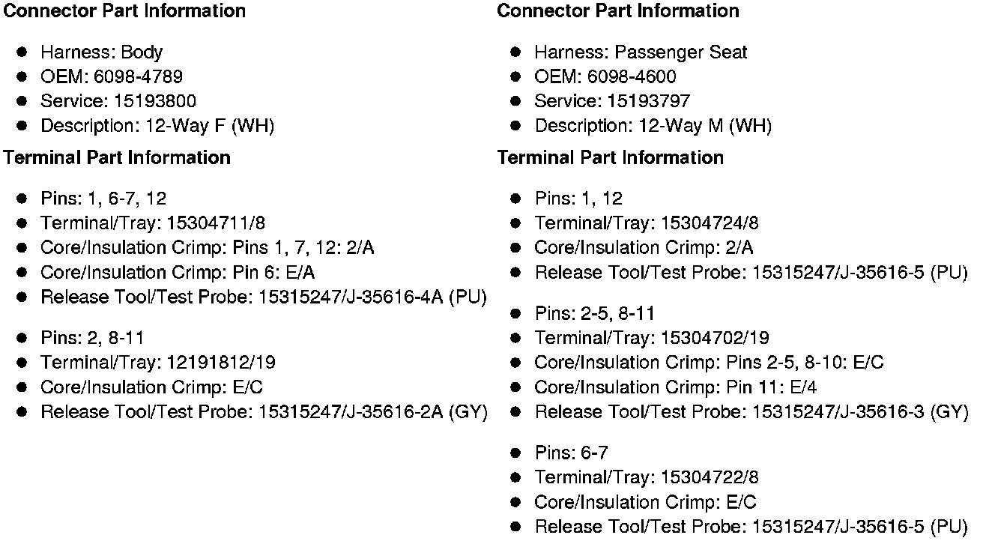Screen dimensions: 983x541
Task: Click OEM: 6098-4600 entry
Action: 605,77
